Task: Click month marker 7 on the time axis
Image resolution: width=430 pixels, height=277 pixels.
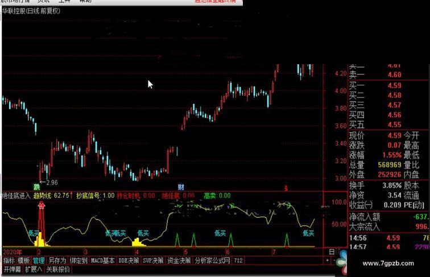Action: [x=274, y=252]
